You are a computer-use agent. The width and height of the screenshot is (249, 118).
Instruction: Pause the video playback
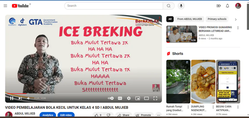click(12, 98)
